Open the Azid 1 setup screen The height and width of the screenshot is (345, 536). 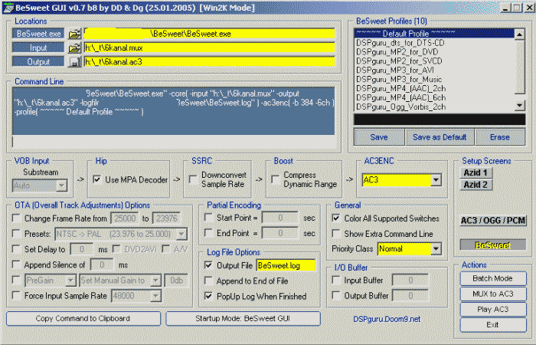point(476,172)
